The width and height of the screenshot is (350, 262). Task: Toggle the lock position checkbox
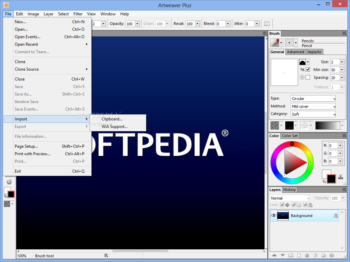[x=282, y=205]
